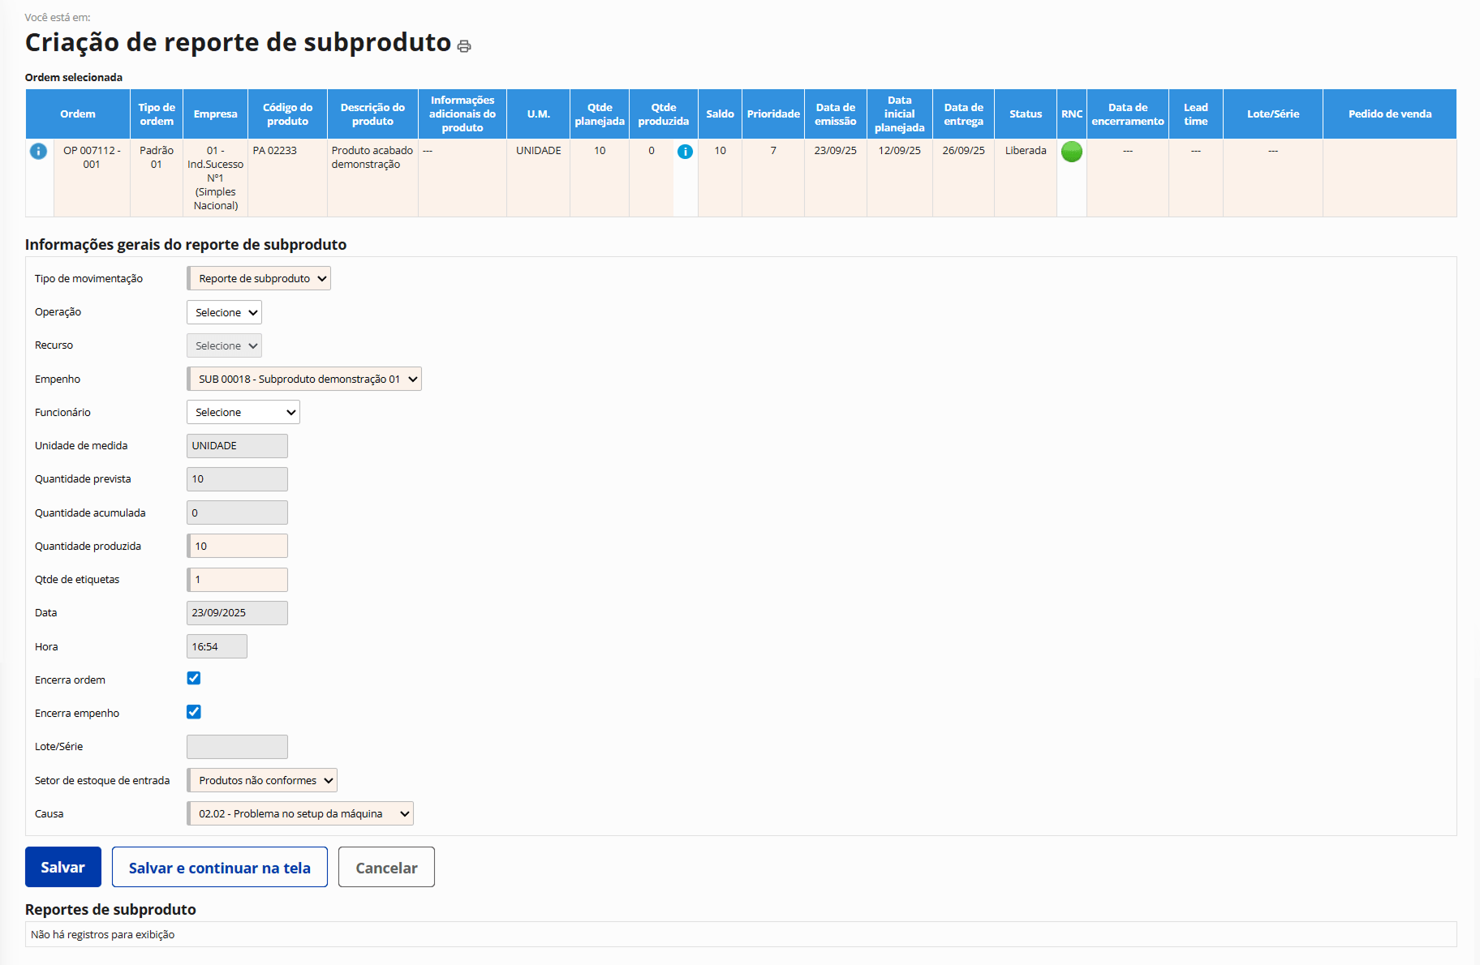1480x965 pixels.
Task: Open the Funcionário selection dropdown
Action: [x=243, y=413]
